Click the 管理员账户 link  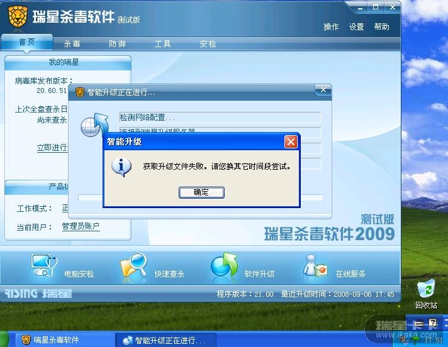(x=81, y=226)
